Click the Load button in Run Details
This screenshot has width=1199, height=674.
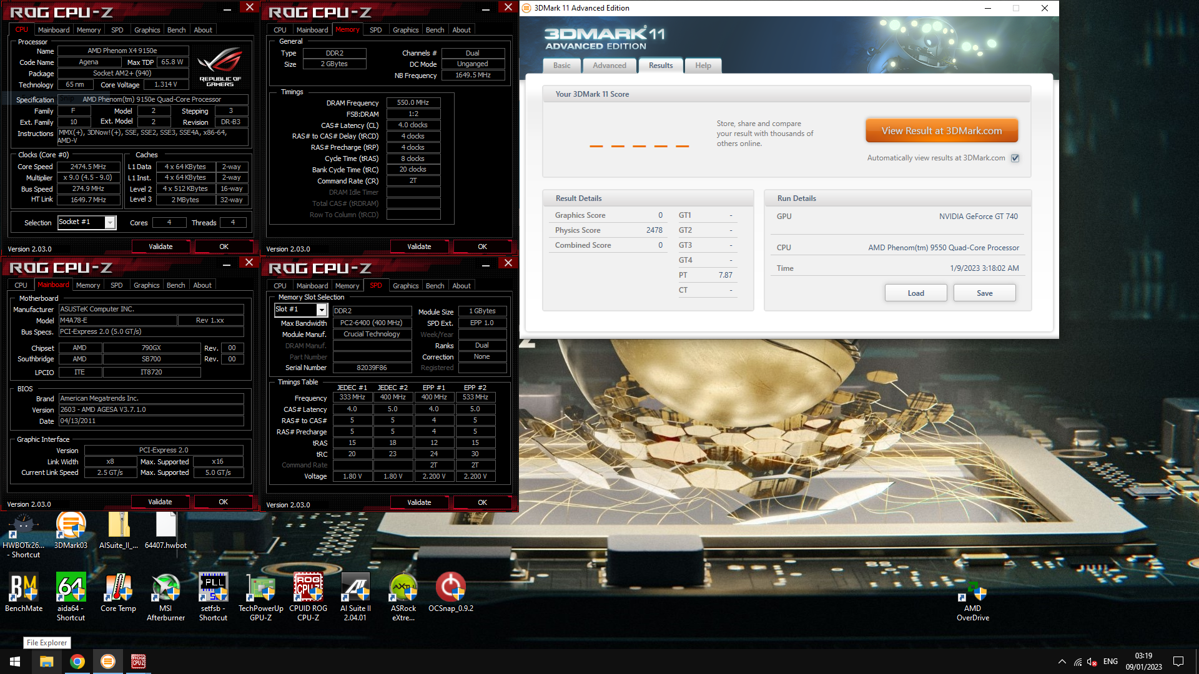pyautogui.click(x=915, y=293)
